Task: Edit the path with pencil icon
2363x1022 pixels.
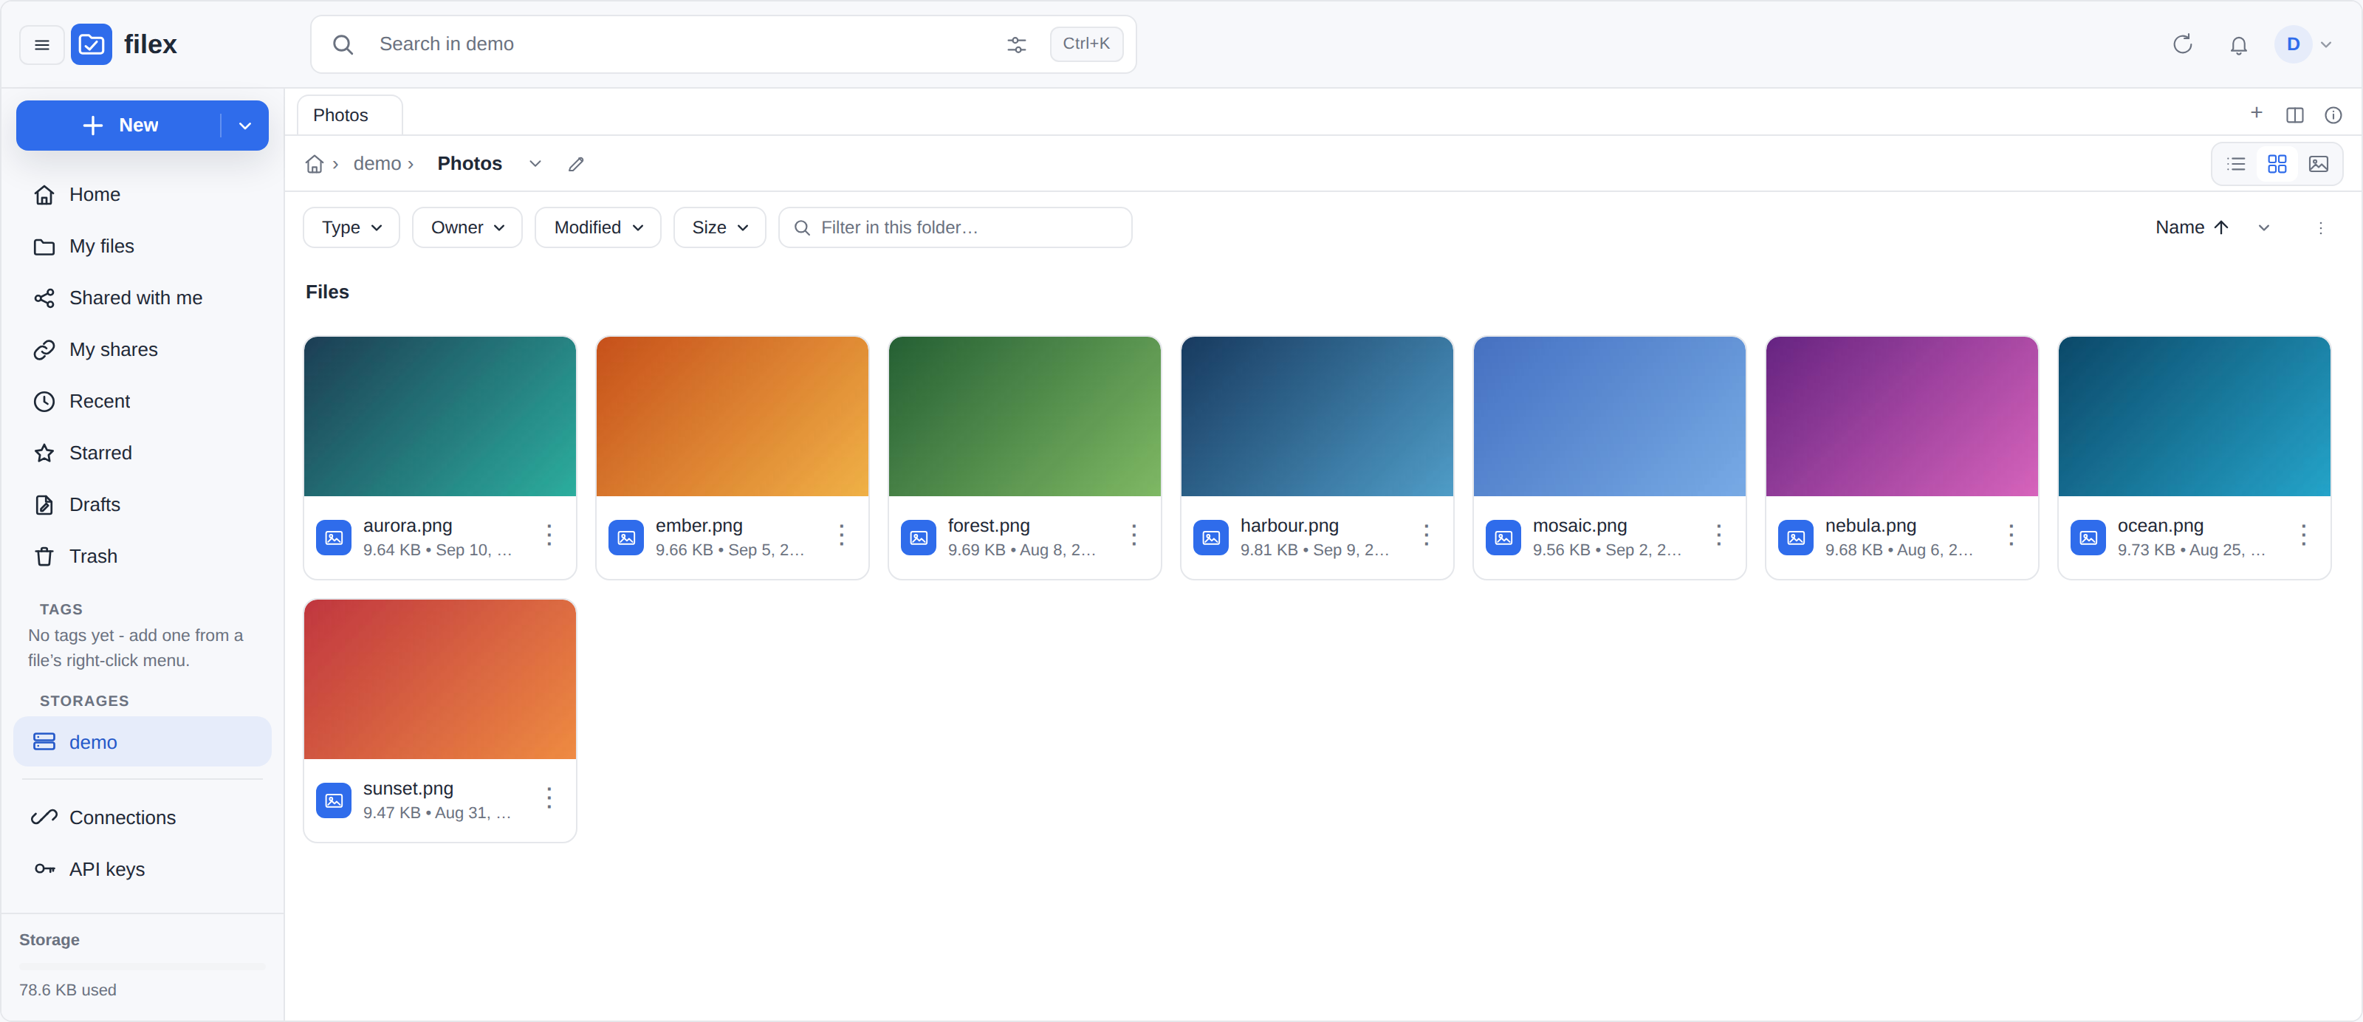Action: (576, 164)
